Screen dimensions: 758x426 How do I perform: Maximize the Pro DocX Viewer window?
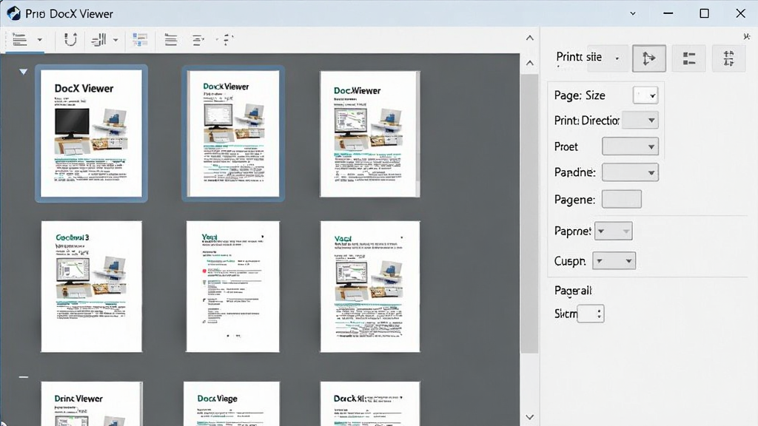click(705, 13)
